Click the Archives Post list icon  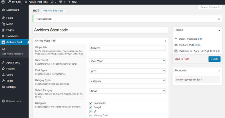point(3,42)
